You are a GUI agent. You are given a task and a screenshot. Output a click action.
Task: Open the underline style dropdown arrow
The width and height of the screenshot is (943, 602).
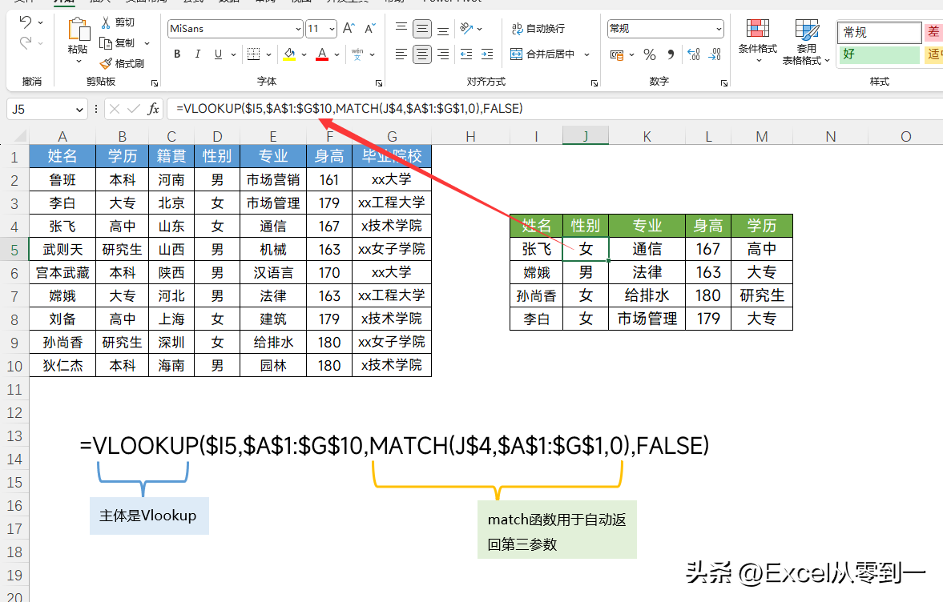point(233,54)
